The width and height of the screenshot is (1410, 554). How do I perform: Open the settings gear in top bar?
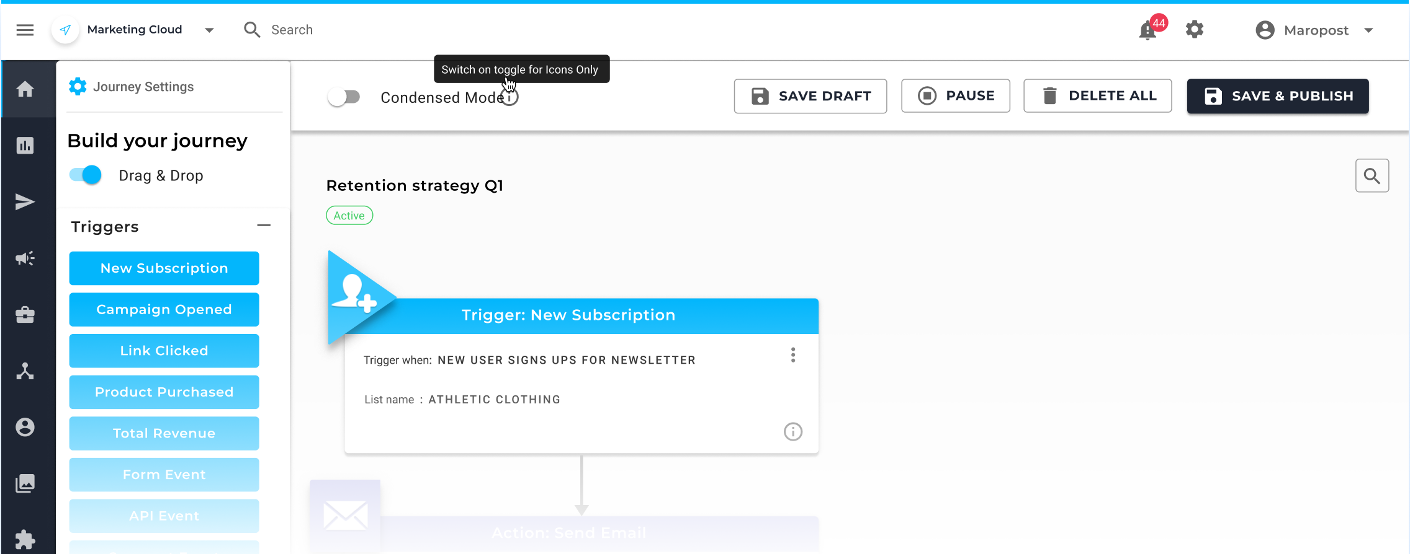coord(1194,30)
